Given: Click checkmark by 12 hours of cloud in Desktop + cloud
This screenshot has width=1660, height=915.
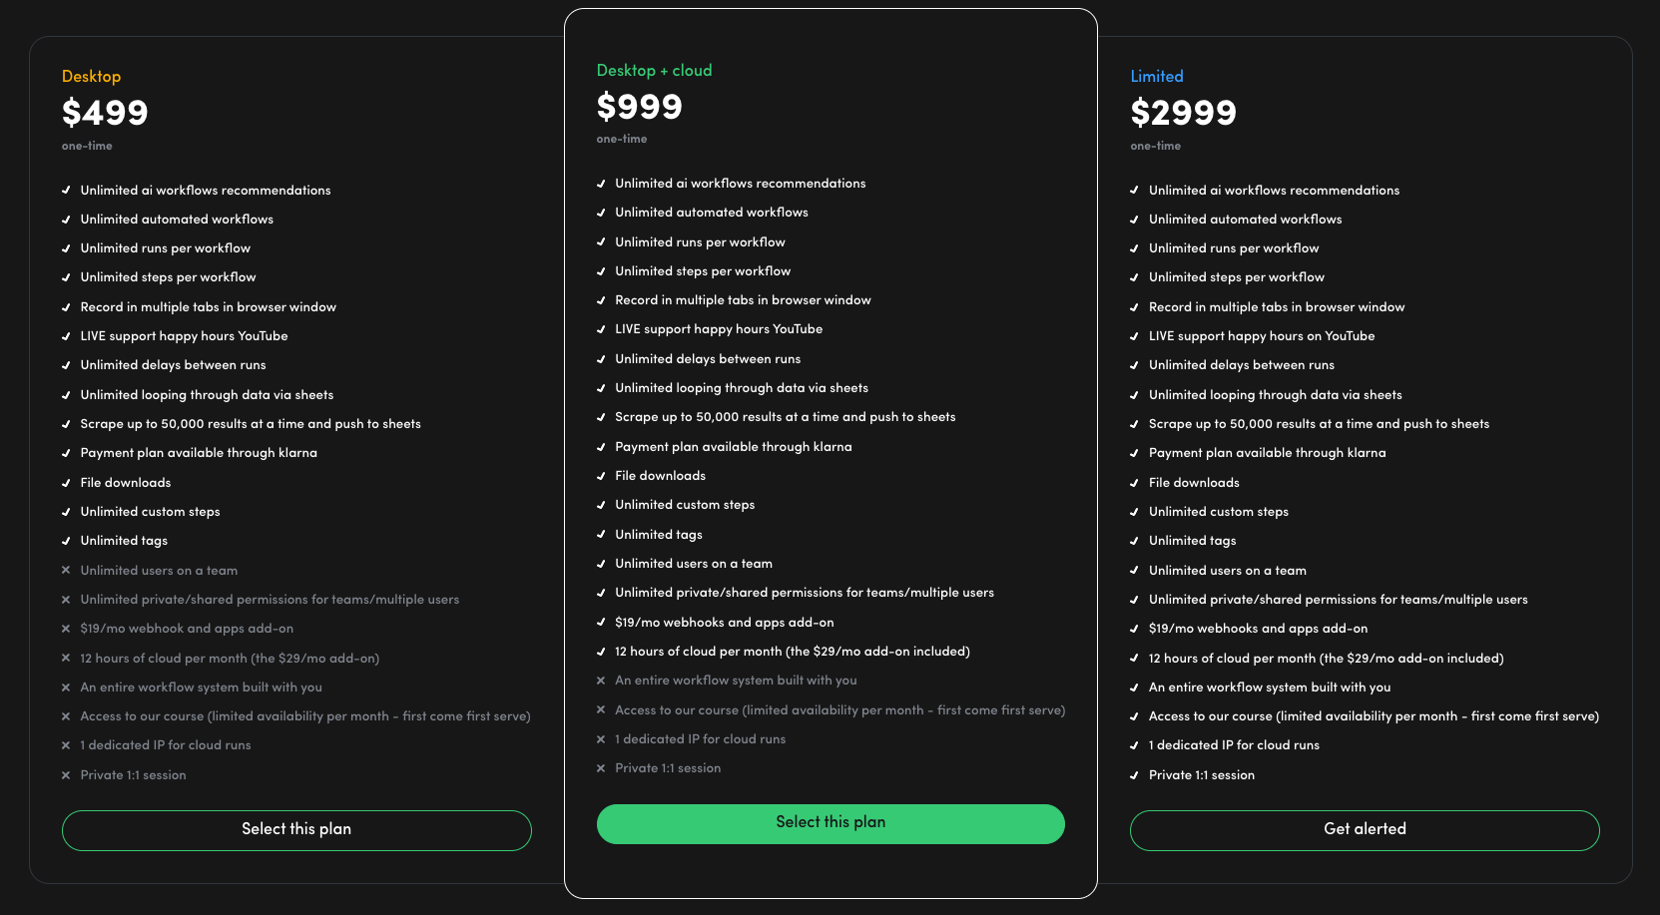Looking at the screenshot, I should tap(601, 652).
